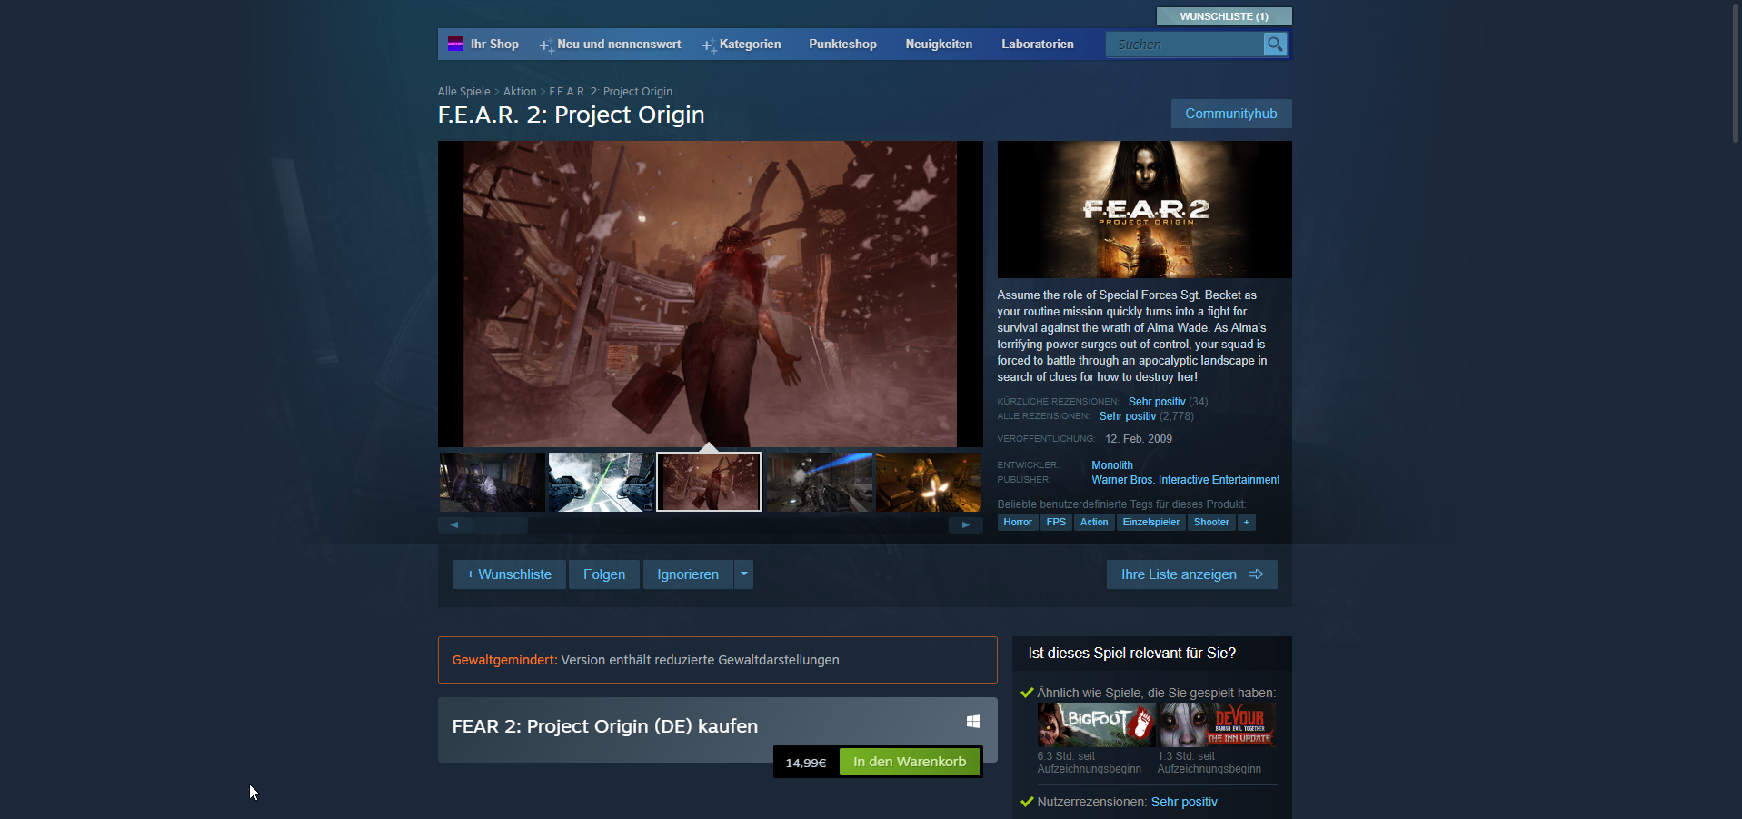Expand the Kategorien menu
The width and height of the screenshot is (1742, 819).
pyautogui.click(x=749, y=44)
